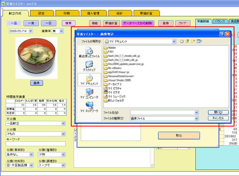Click the キャンセル button in dialog

coord(218,118)
